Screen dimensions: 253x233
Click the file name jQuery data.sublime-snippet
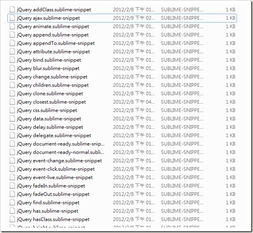click(x=49, y=118)
